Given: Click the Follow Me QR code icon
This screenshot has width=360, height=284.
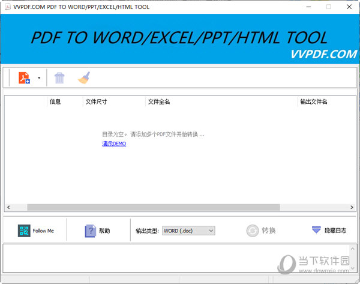Looking at the screenshot, I should pyautogui.click(x=24, y=231).
